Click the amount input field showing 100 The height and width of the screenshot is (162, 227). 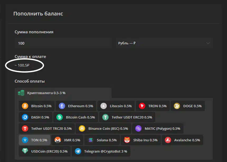[63, 43]
